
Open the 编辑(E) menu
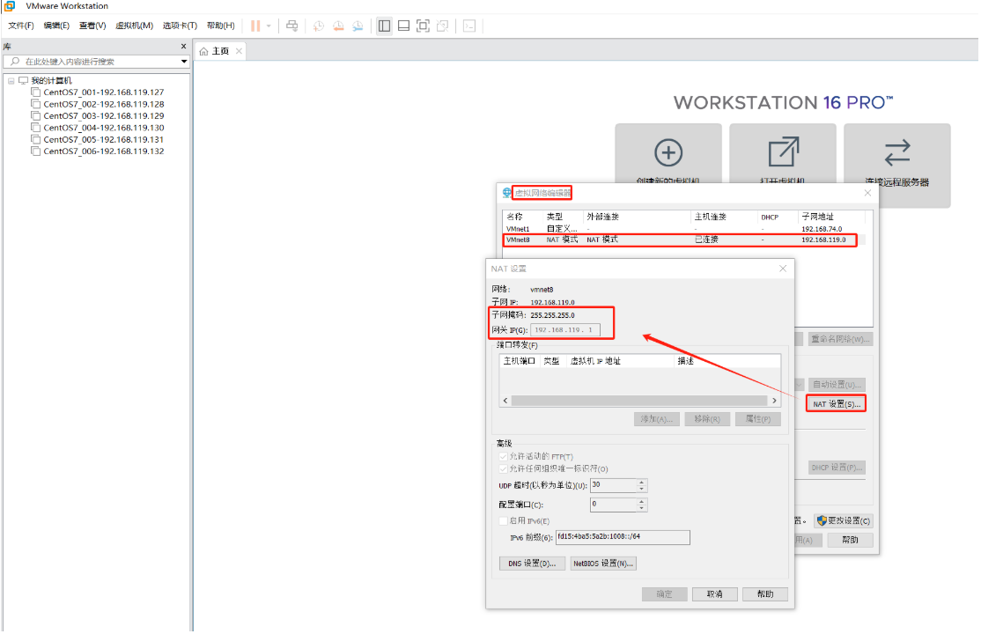56,26
